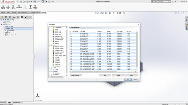
Task: Click the Help question mark icon
Action: pos(175,1)
